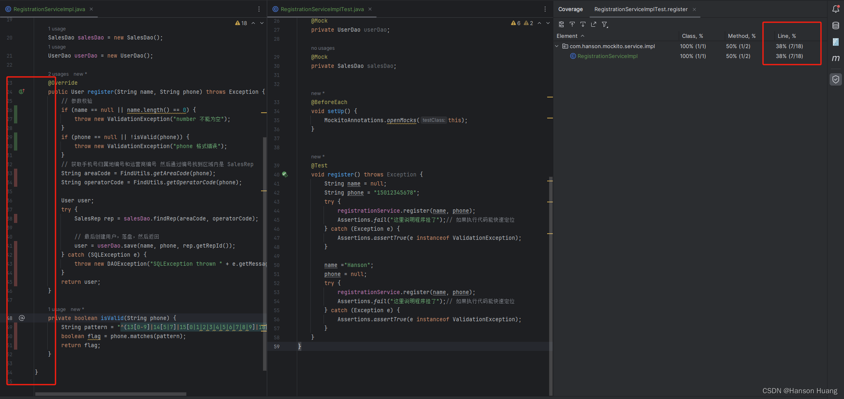Click the 50% (1/2) method coverage of RegistrationServiceImpl
Viewport: 844px width, 399px height.
click(738, 56)
